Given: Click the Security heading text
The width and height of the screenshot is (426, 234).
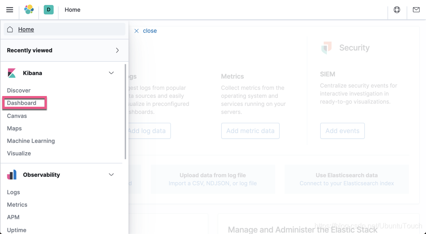Looking at the screenshot, I should point(354,48).
